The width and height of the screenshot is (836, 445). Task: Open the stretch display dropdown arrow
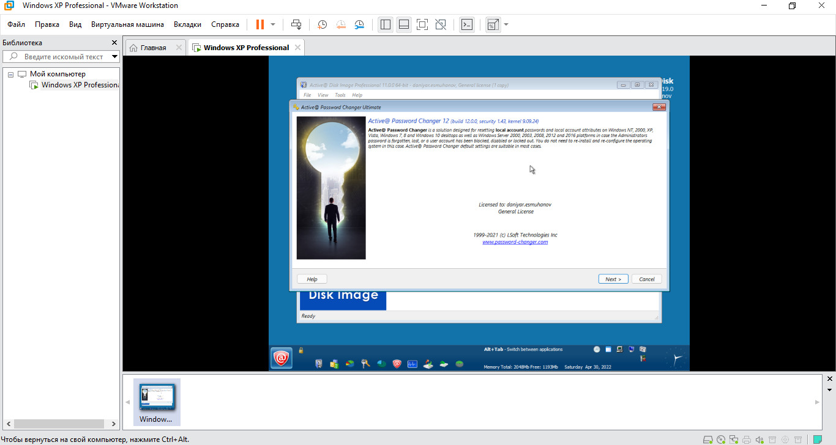click(x=506, y=24)
